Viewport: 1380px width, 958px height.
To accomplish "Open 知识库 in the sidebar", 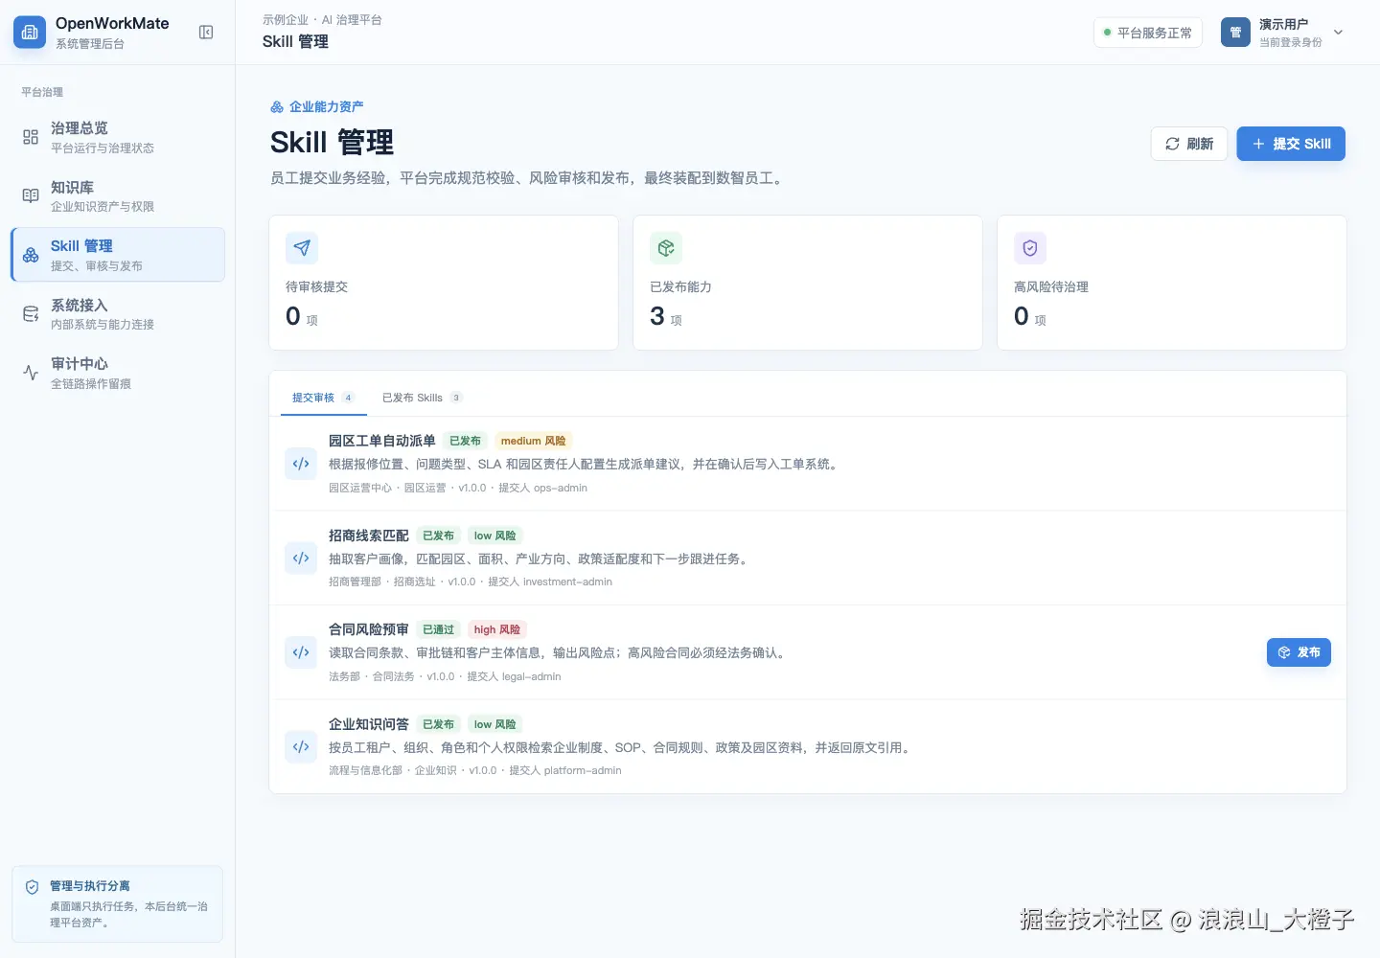I will point(118,195).
